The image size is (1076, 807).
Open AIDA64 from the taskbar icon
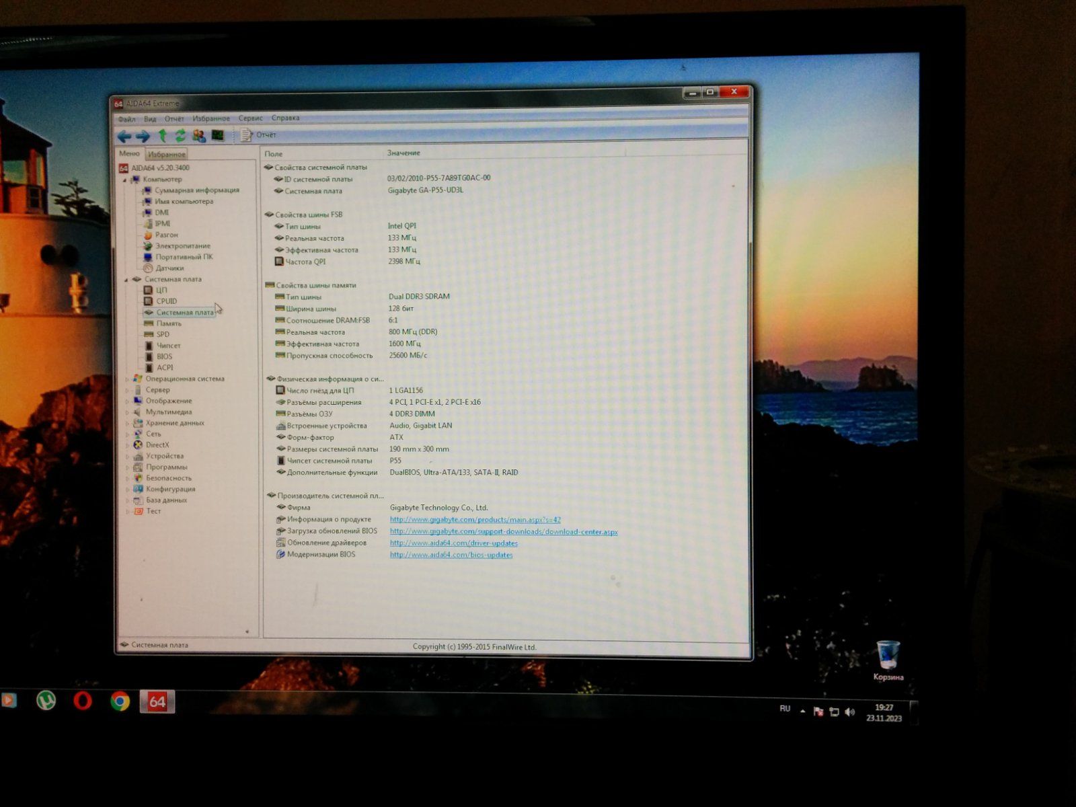(x=157, y=702)
